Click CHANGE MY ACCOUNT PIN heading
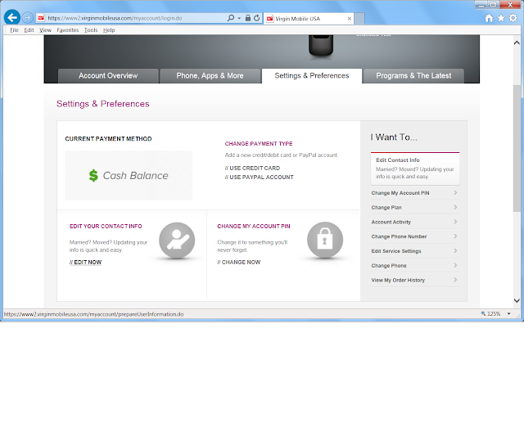 point(254,227)
